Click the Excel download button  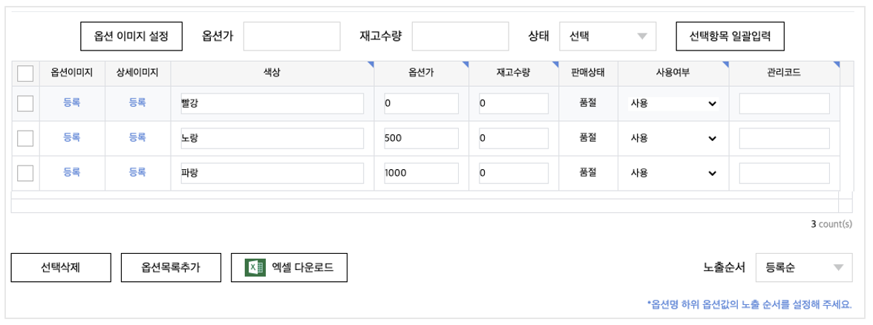[289, 268]
